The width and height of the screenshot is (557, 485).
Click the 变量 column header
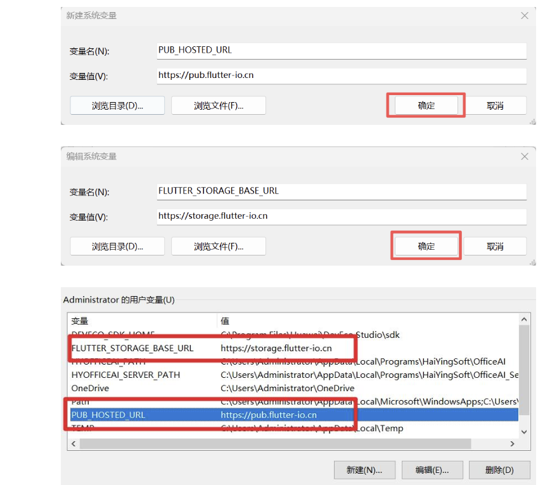click(142, 321)
